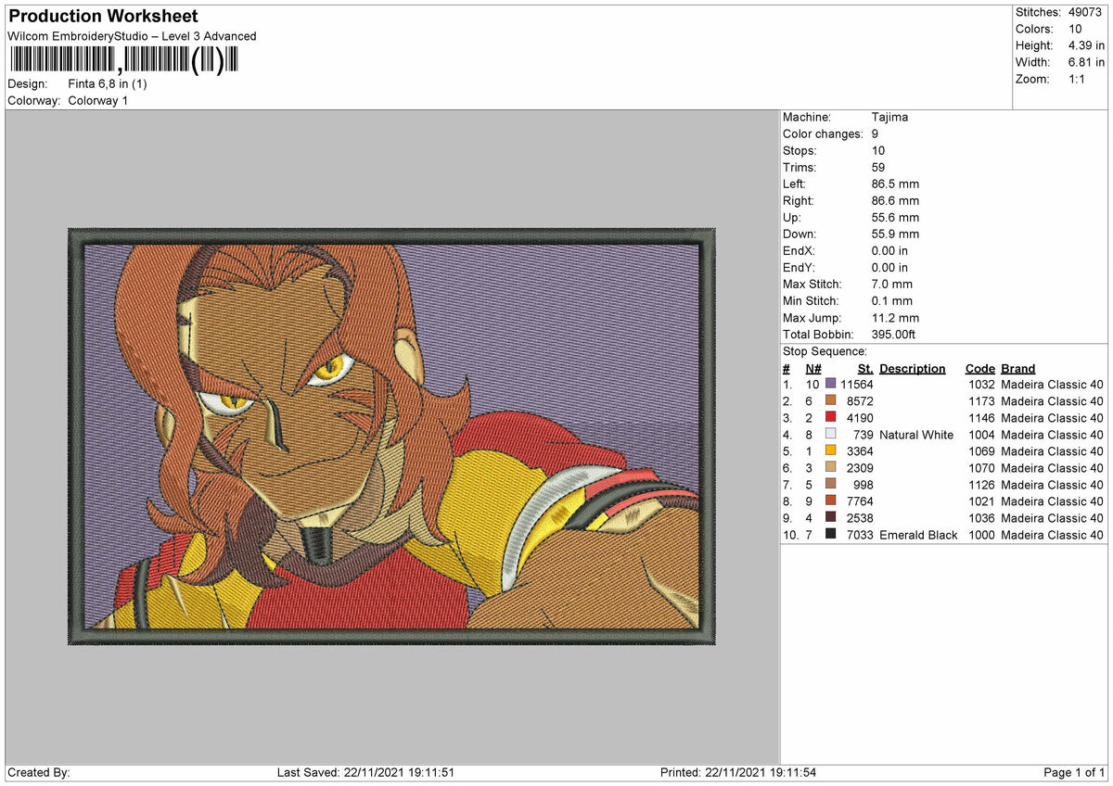
Task: Click the 'Description' column header
Action: 913,368
